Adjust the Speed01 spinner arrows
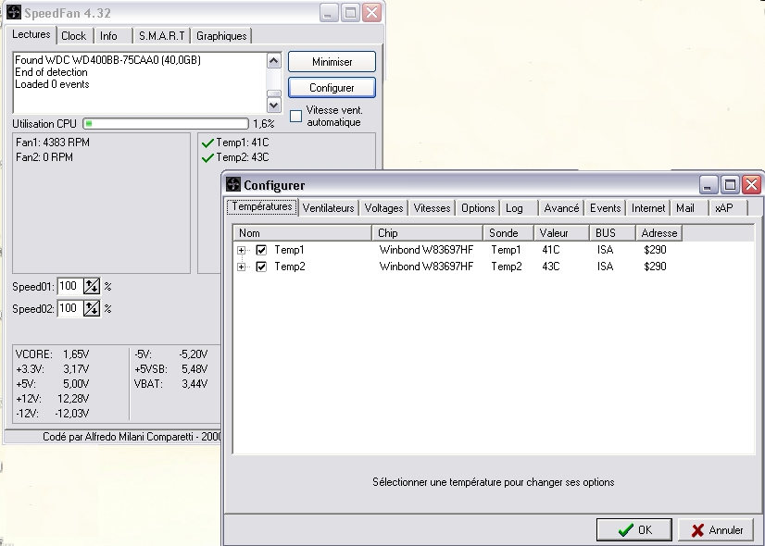The height and width of the screenshot is (546, 765). pyautogui.click(x=92, y=286)
